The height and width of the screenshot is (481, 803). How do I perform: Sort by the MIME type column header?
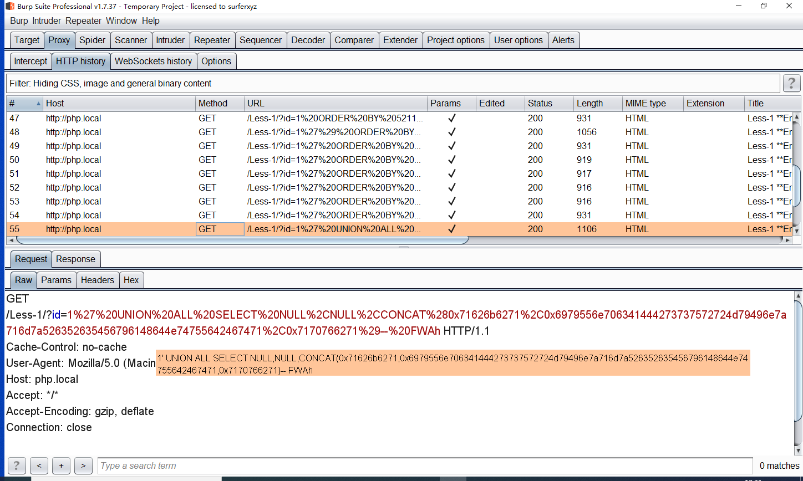[x=653, y=103]
